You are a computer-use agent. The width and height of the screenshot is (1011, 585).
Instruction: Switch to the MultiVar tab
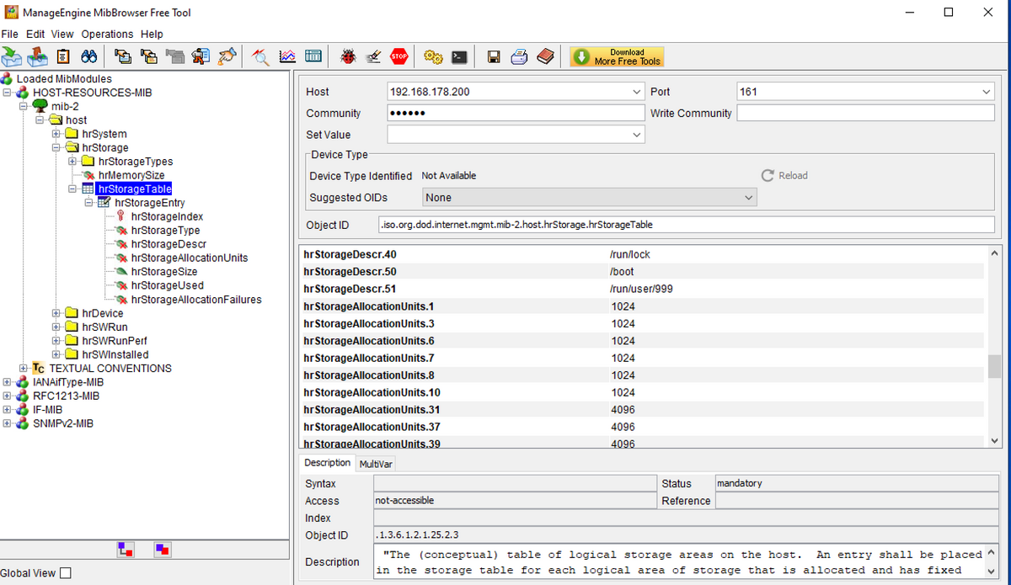(376, 464)
